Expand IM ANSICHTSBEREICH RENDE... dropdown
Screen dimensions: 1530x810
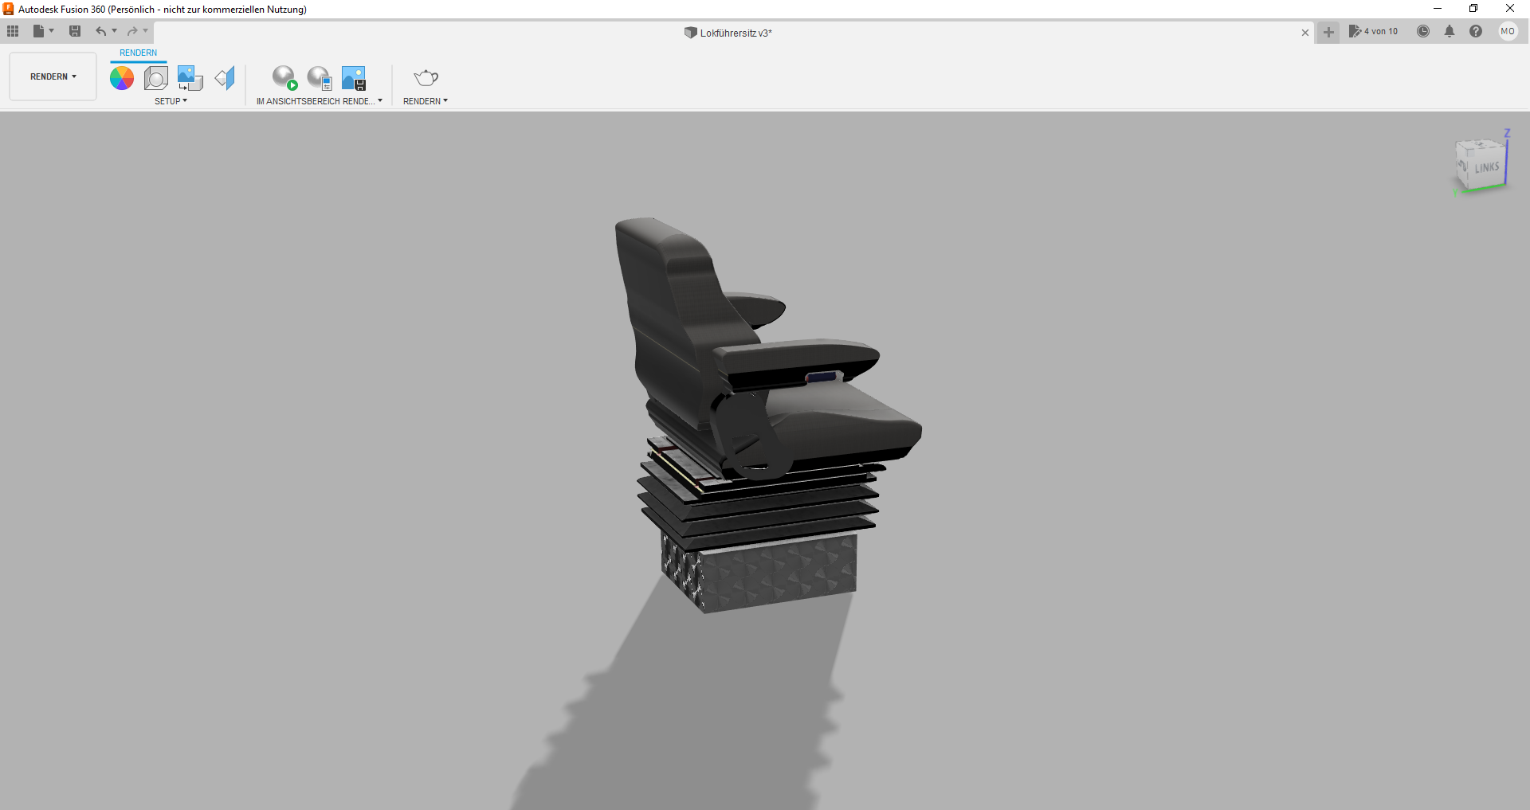click(320, 101)
